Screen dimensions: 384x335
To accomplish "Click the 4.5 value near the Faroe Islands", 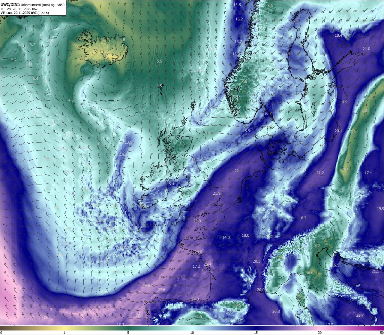I will pyautogui.click(x=159, y=86).
